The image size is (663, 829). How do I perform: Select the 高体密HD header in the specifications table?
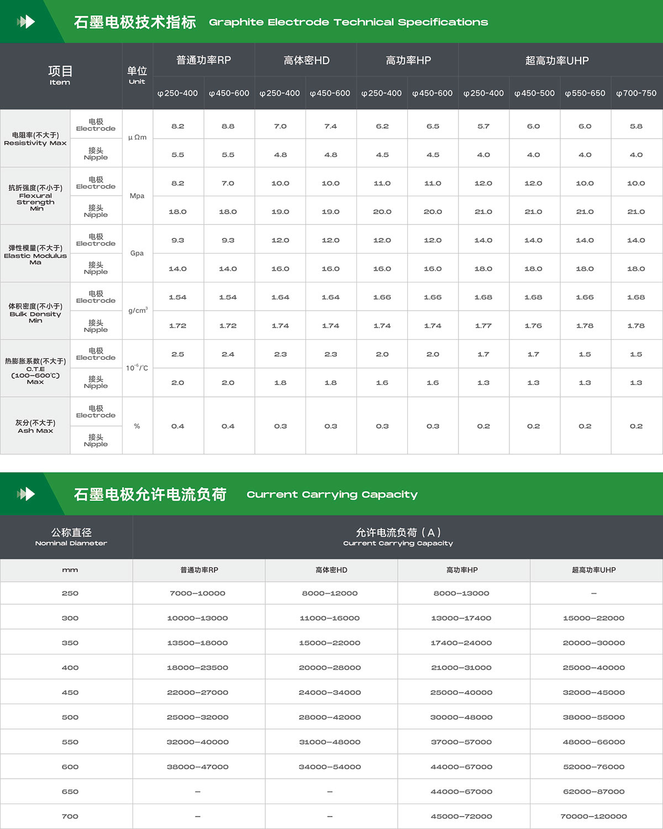(306, 60)
